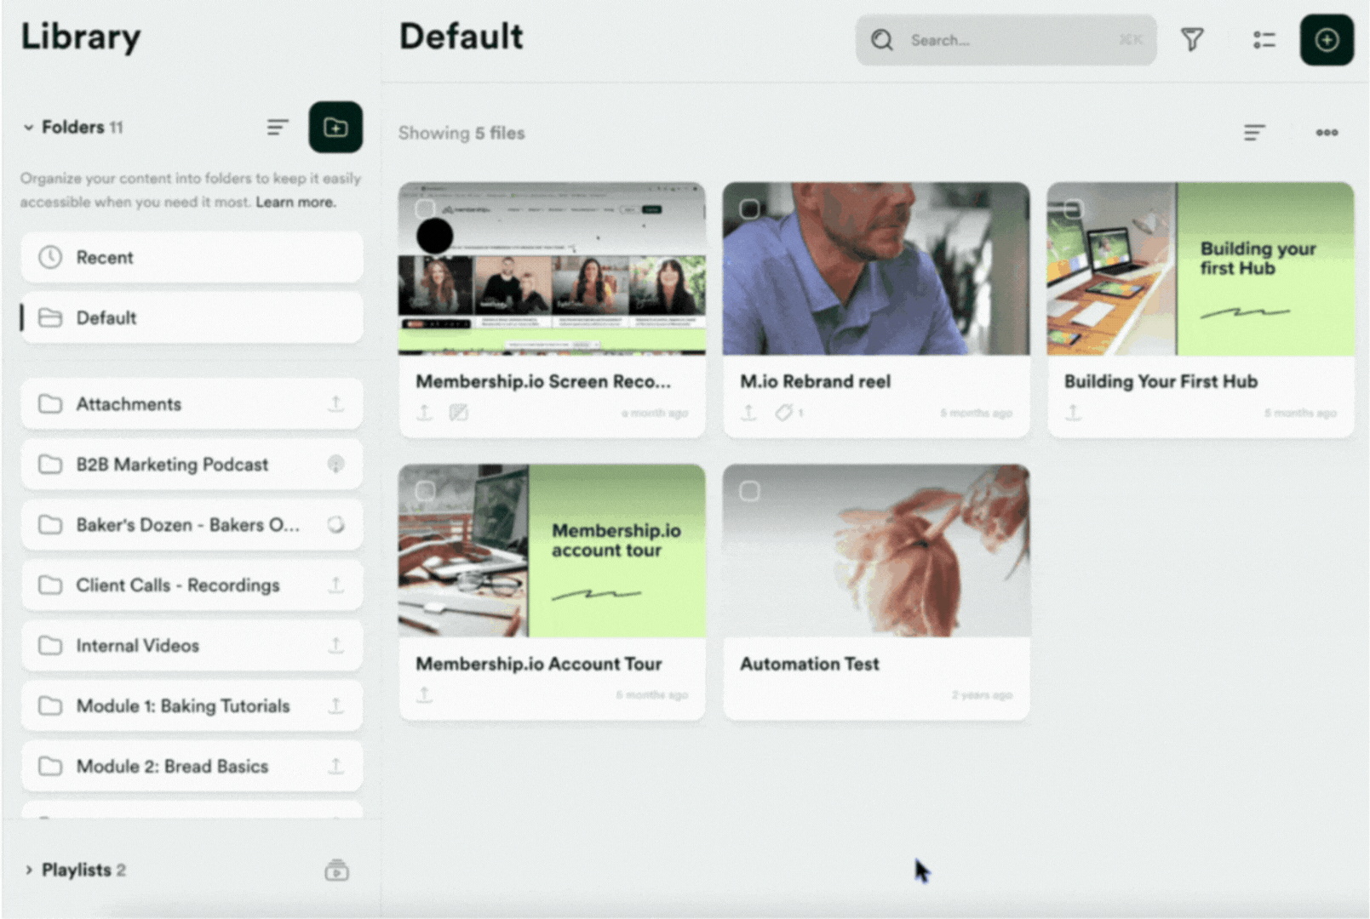Open the Attachments folder

[x=192, y=403]
